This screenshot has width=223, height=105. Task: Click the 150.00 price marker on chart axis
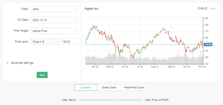pyautogui.click(x=208, y=45)
